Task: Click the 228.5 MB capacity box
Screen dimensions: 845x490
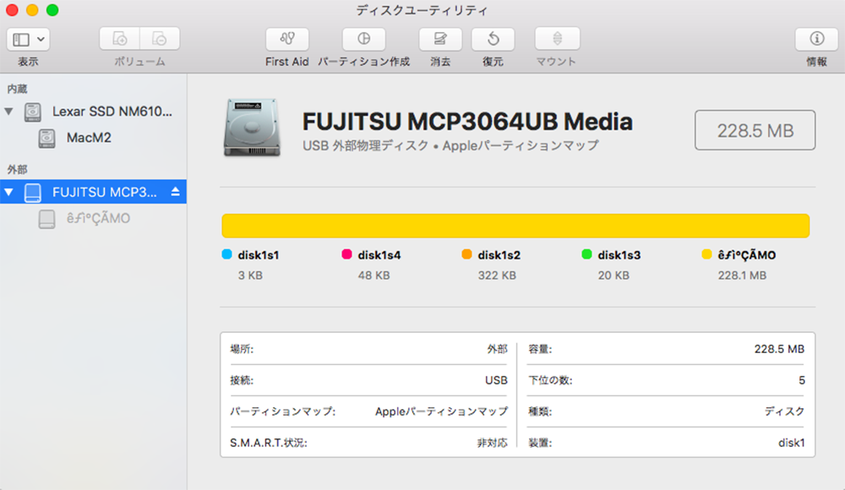Action: (x=755, y=130)
